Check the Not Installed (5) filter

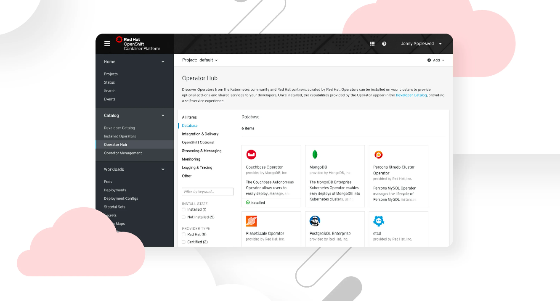tap(183, 217)
